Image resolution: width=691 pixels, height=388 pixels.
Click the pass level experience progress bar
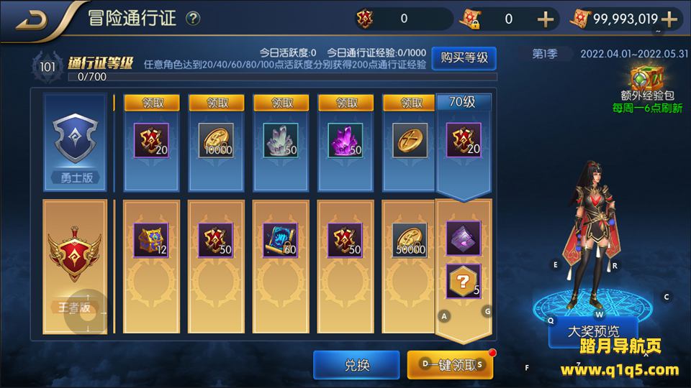click(x=283, y=77)
